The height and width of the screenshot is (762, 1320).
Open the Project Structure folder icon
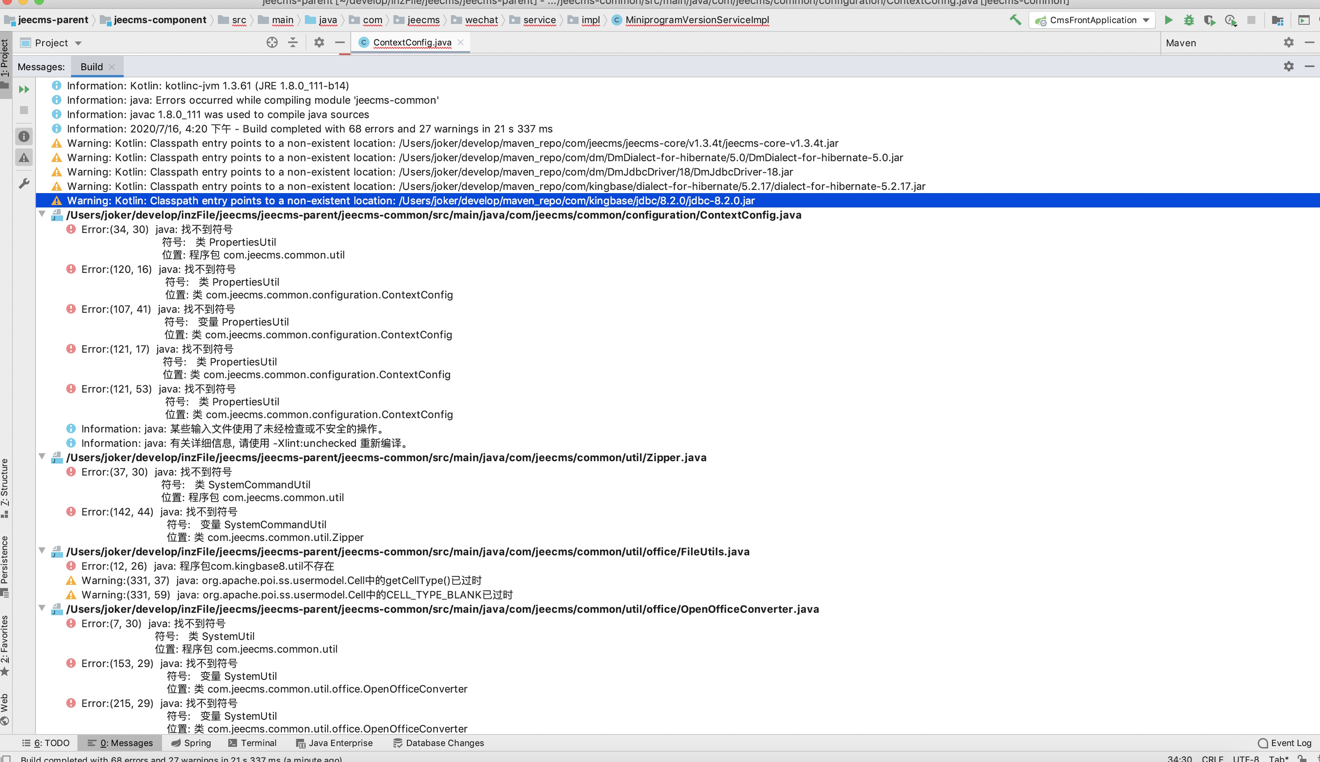[x=1277, y=20]
